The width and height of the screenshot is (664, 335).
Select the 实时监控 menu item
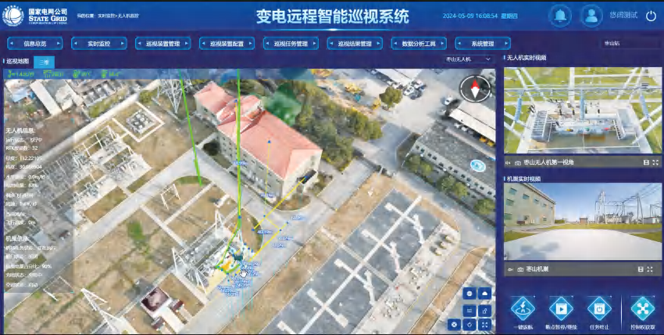pyautogui.click(x=102, y=44)
